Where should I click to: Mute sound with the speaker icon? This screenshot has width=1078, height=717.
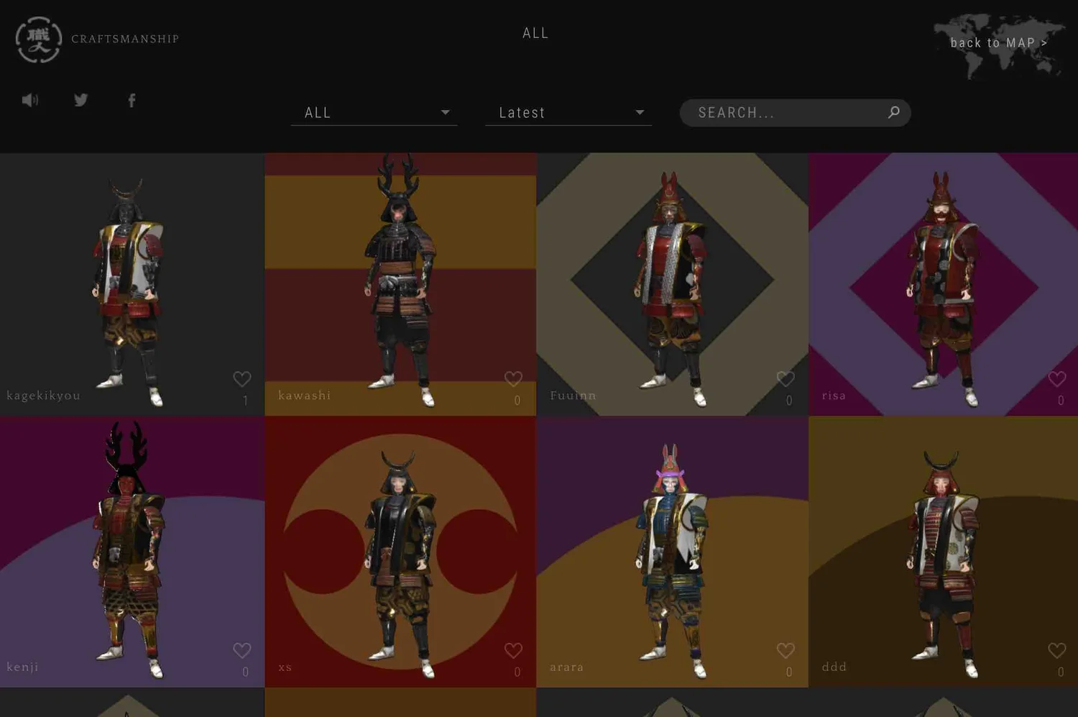(x=29, y=100)
